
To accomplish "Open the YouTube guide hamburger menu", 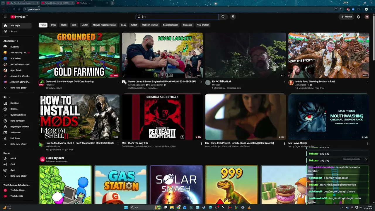I will (x=5, y=17).
